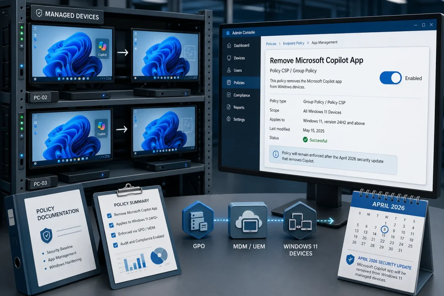Screen dimensions: 444x296
Task: Toggle the Enabled policy switch
Action: (x=390, y=78)
